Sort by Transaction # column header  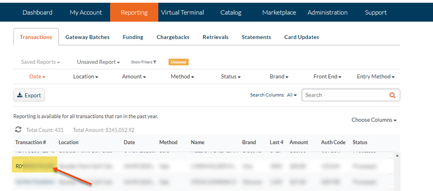coord(31,142)
